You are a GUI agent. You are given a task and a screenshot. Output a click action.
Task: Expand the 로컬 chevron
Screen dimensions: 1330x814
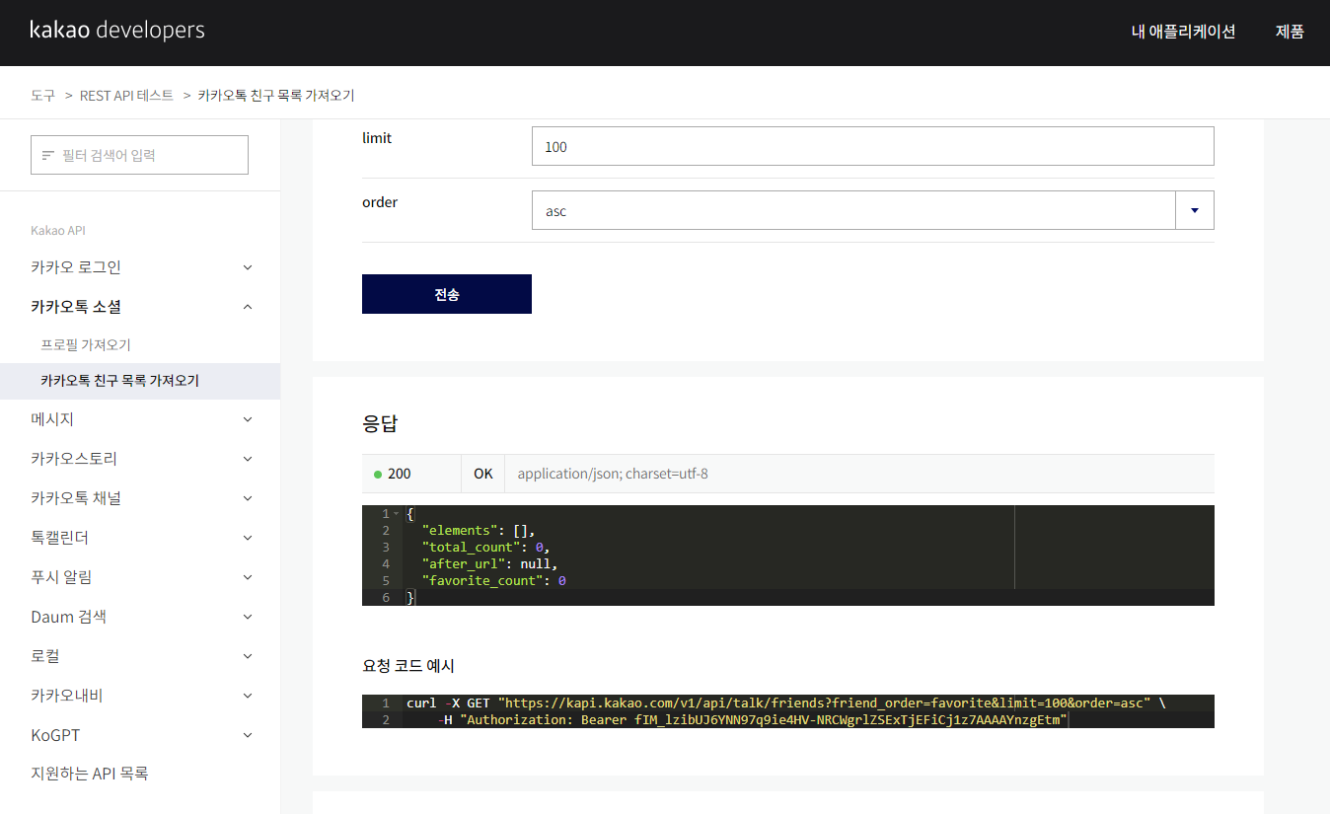248,656
